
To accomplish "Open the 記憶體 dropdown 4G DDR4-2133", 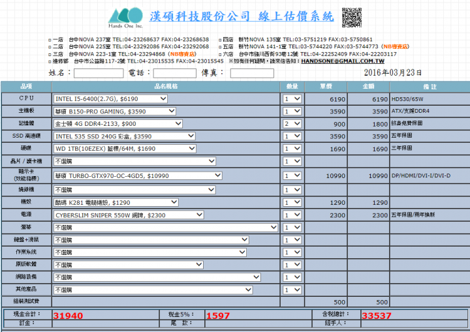I will 118,124.
